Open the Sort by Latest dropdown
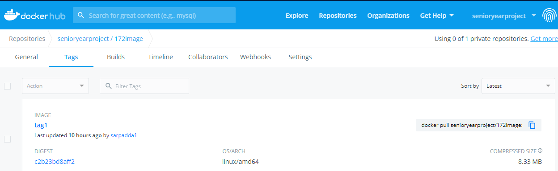This screenshot has width=558, height=171. pos(518,86)
